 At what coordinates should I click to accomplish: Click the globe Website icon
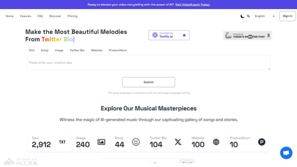coord(216,142)
